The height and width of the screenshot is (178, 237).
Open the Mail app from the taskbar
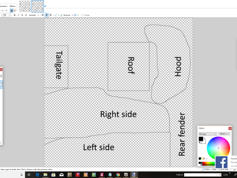tap(61, 175)
